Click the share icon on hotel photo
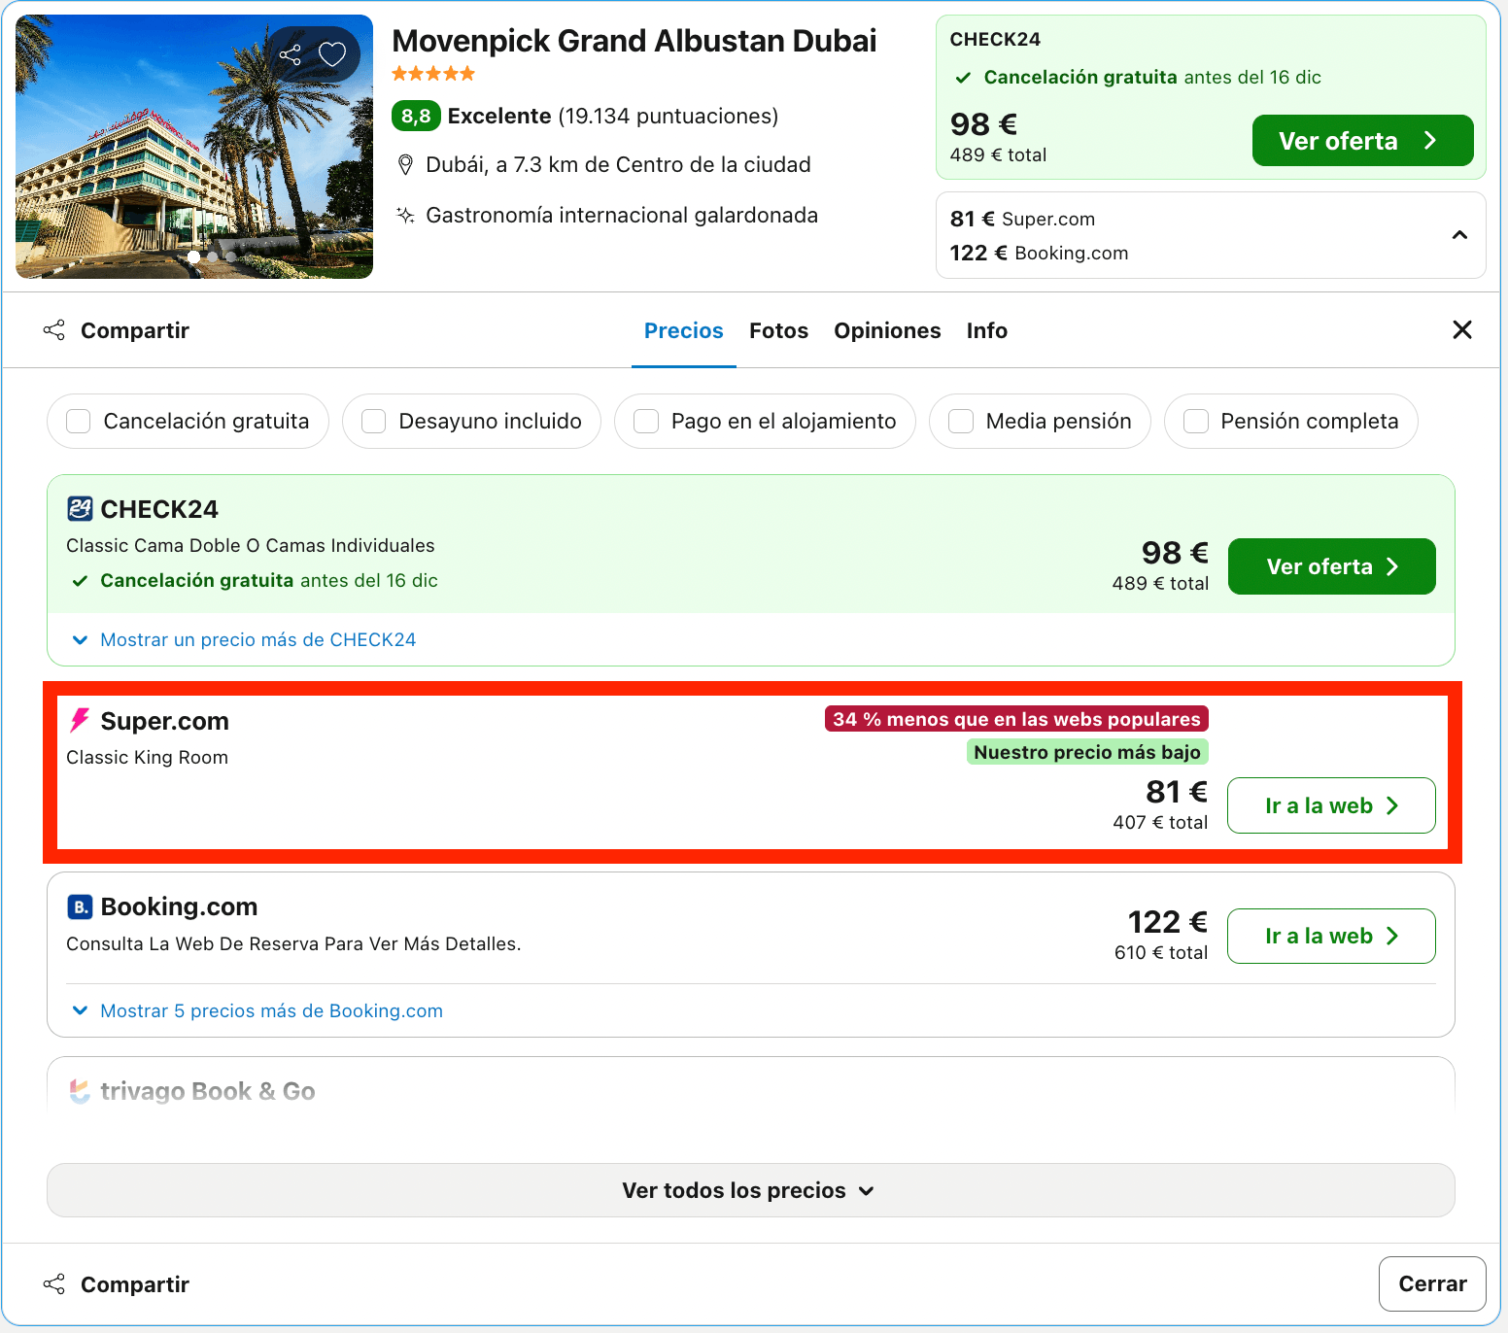The image size is (1508, 1333). 291,54
